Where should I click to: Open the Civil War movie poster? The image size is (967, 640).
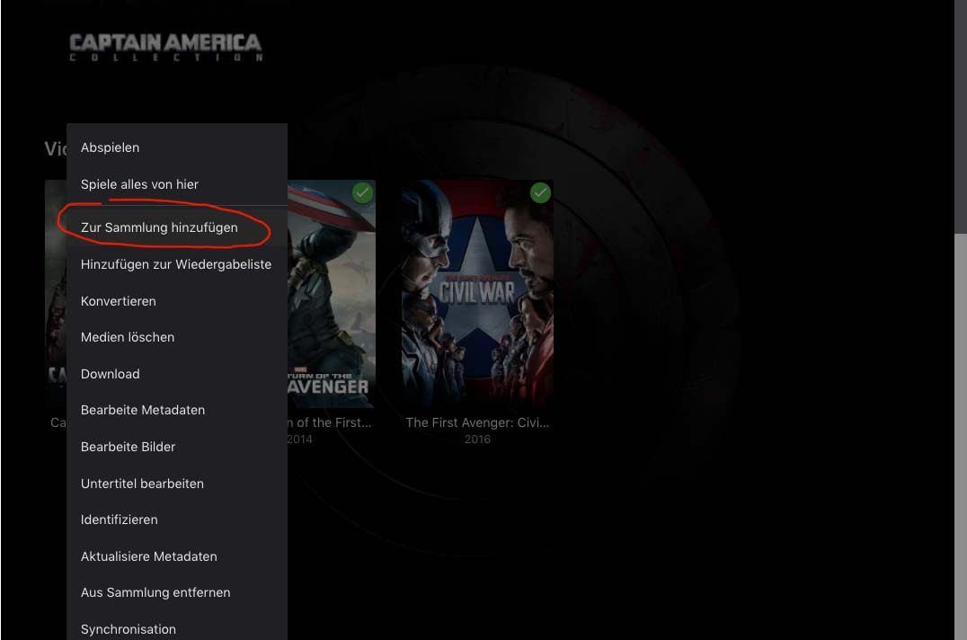click(x=477, y=294)
